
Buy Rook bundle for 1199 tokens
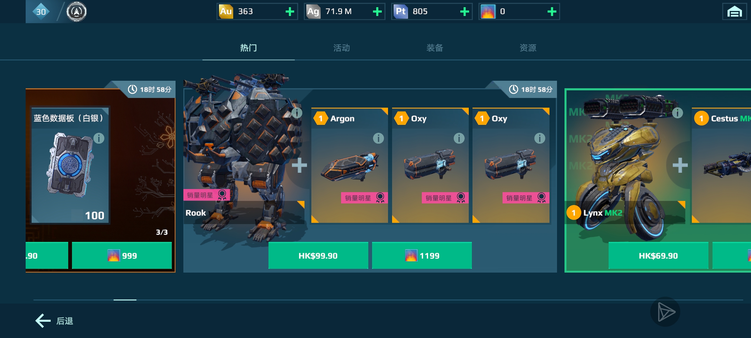coord(422,255)
